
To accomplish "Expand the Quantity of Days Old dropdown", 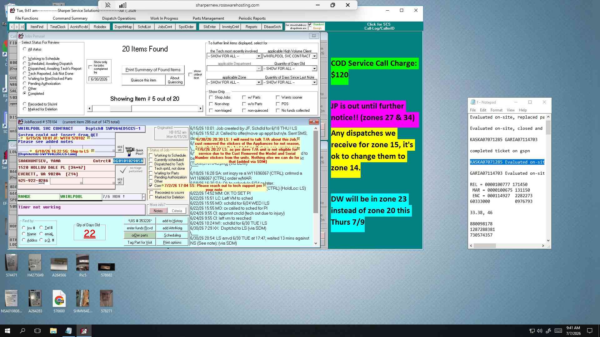I will click(314, 69).
